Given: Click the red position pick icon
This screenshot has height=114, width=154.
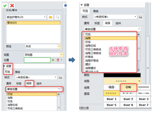Looking at the screenshot, I should click(58, 60).
